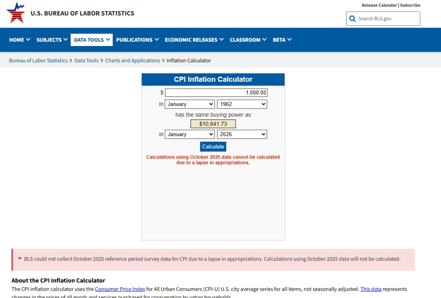Open the 'This data' link
This screenshot has width=441, height=298.
point(371,289)
